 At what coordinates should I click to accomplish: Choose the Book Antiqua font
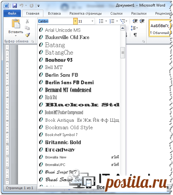(79, 120)
